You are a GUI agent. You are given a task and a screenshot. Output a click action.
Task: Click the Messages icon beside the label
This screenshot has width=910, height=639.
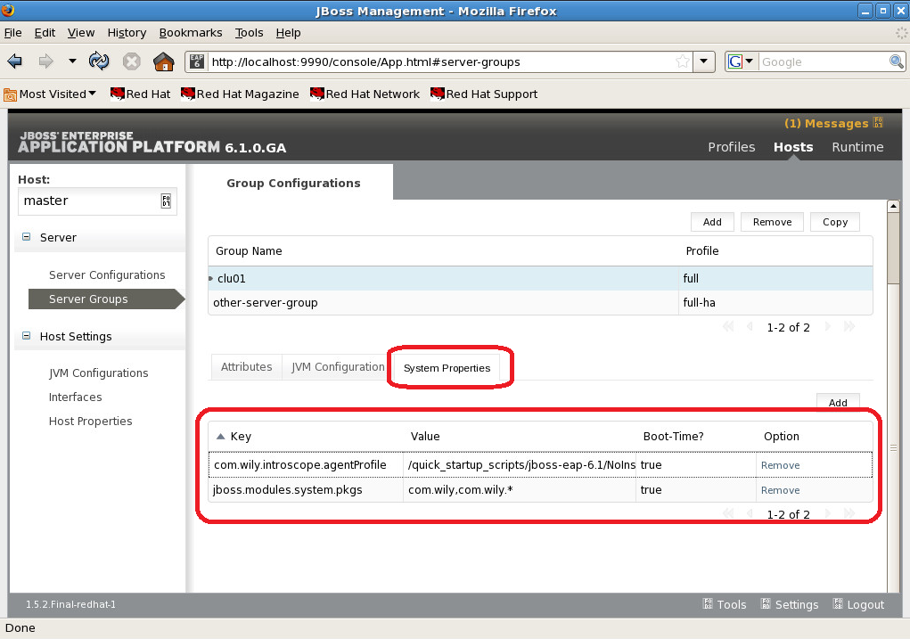pyautogui.click(x=878, y=122)
